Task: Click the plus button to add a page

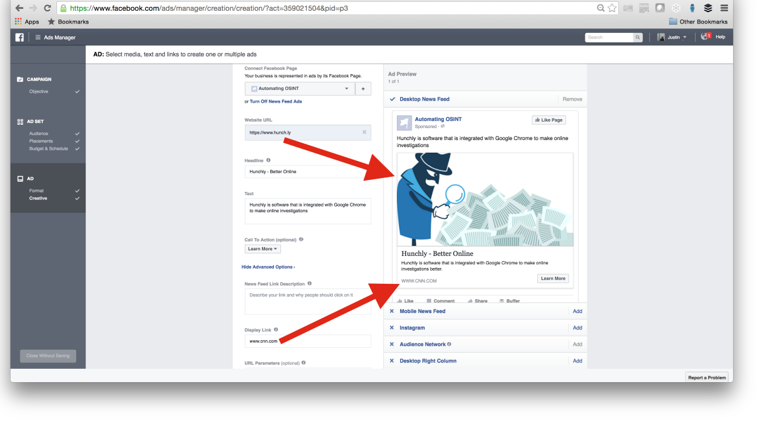Action: (x=363, y=89)
